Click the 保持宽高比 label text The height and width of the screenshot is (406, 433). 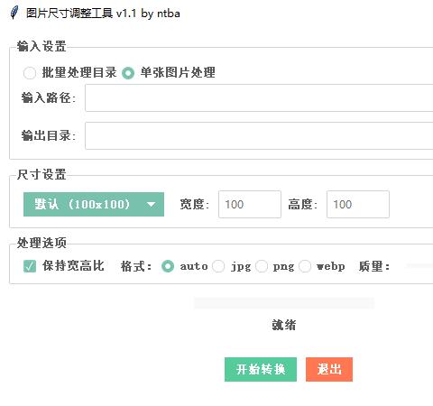click(x=73, y=266)
